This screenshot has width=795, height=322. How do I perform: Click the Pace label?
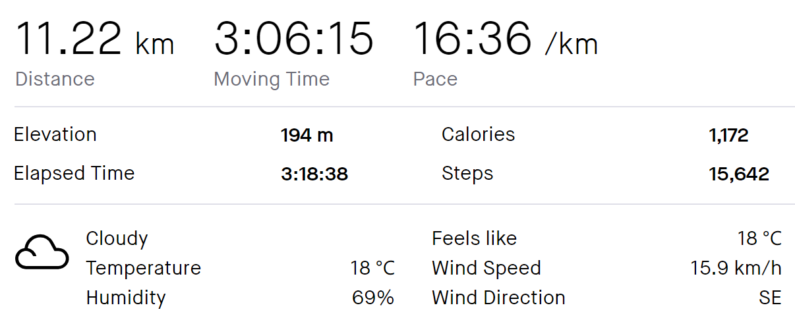435,79
